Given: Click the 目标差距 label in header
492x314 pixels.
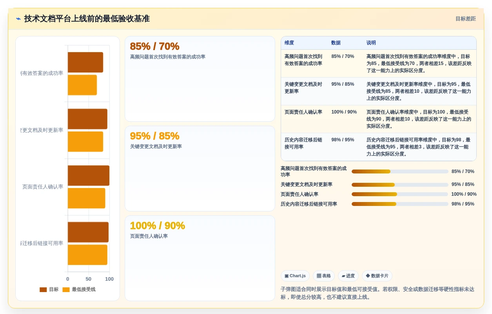Looking at the screenshot, I should pos(465,19).
